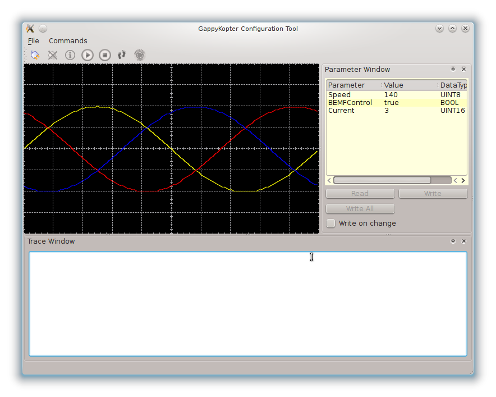The image size is (496, 397).
Task: Start the motor with the play icon
Action: point(88,55)
